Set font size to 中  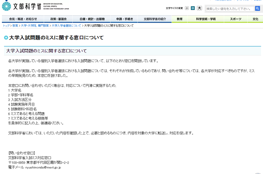[x=193, y=8]
